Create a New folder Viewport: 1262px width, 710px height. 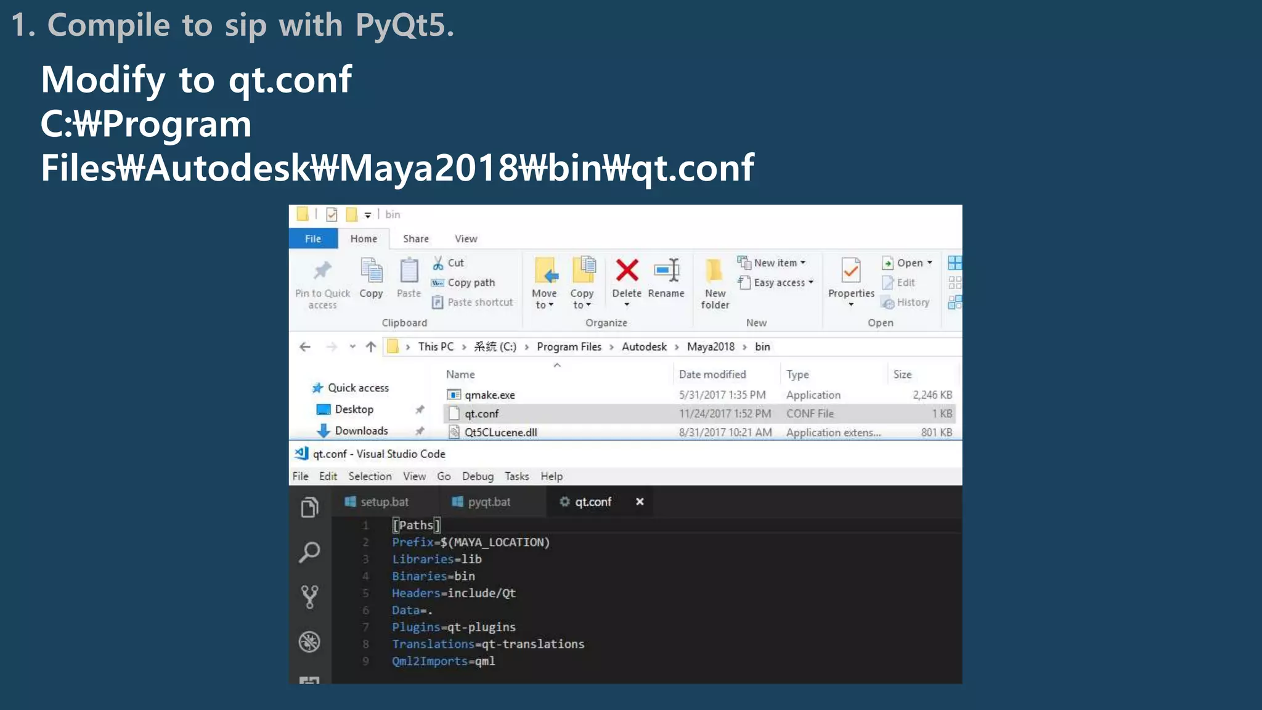[715, 284]
